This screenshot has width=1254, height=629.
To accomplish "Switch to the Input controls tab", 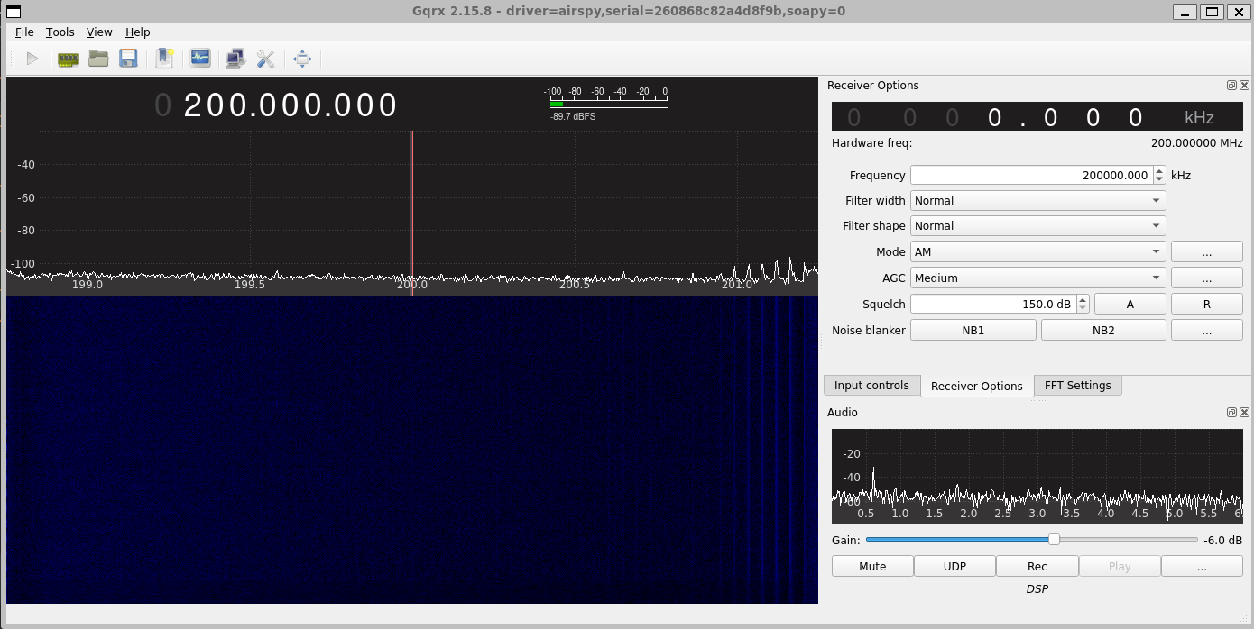I will (x=871, y=385).
